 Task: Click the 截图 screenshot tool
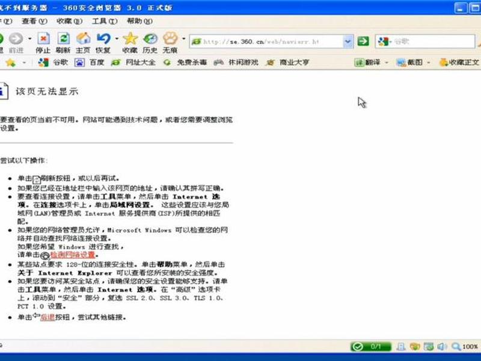[409, 63]
